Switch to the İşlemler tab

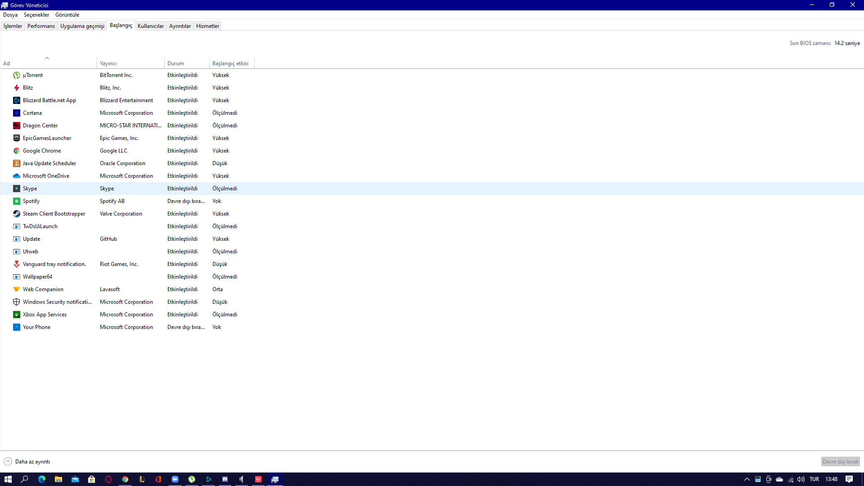pos(13,26)
